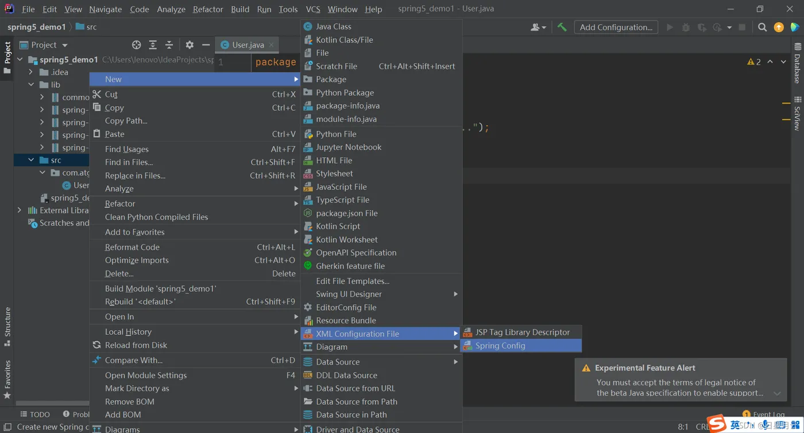804x433 pixels.
Task: Click the Select Opened File target icon
Action: point(136,45)
